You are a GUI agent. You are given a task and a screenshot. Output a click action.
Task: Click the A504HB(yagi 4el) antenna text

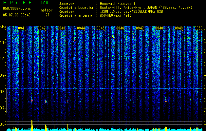(116, 15)
